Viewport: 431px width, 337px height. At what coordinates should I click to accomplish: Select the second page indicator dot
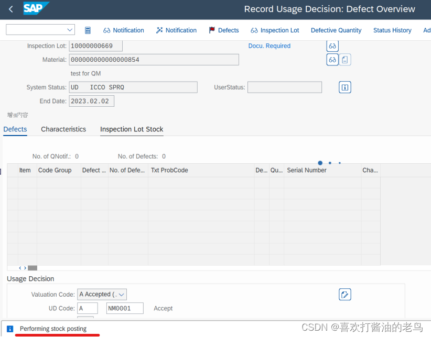pos(330,163)
